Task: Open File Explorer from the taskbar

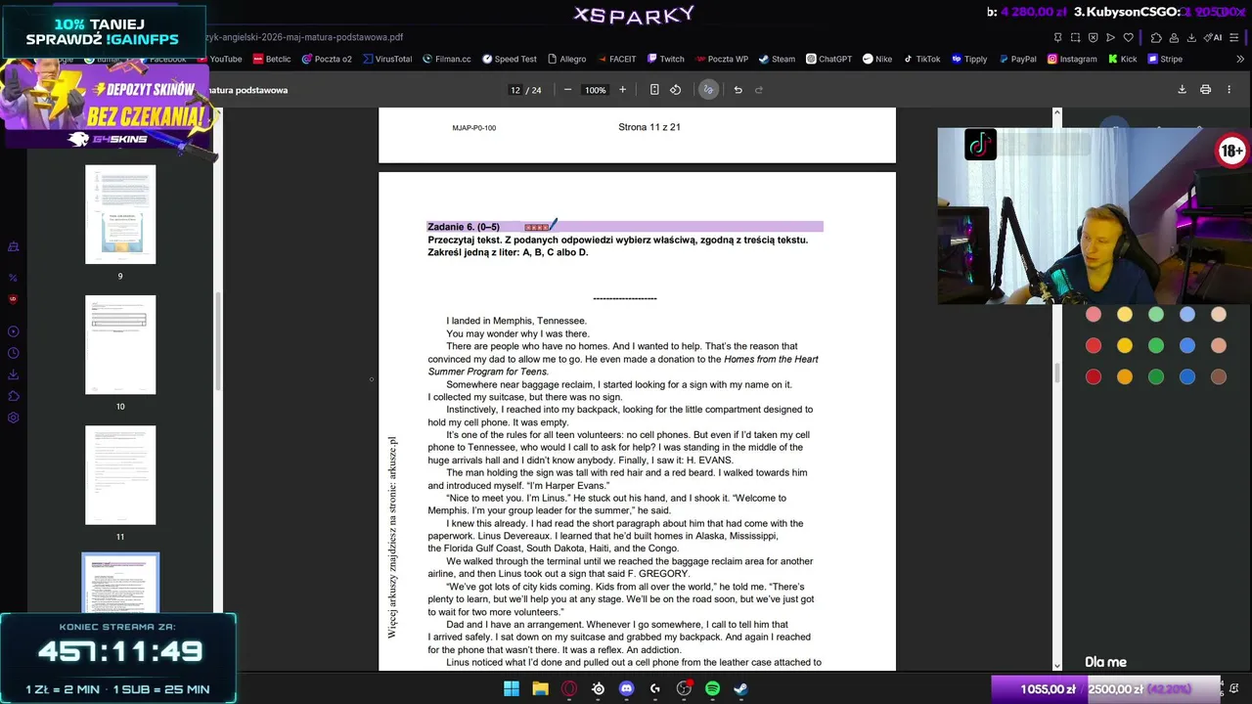Action: 540,688
